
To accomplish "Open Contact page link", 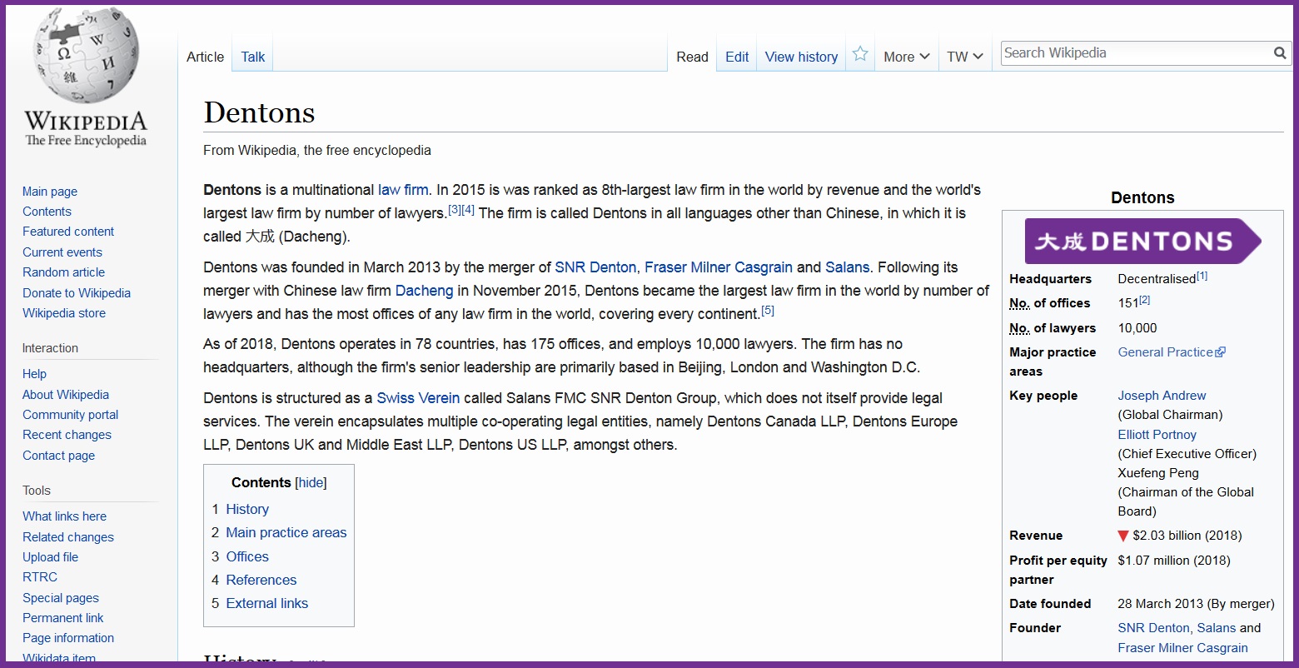I will (58, 456).
